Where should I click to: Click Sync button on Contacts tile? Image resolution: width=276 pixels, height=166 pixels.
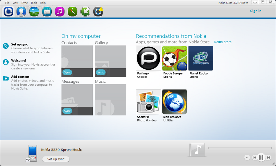pos(67,72)
